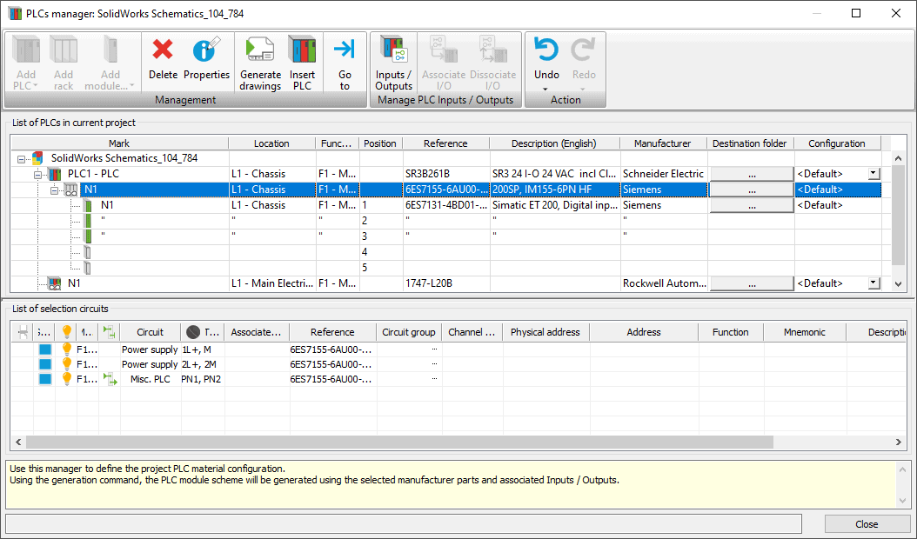Open Configuration dropdown for Rockwell N1 row

tap(873, 283)
